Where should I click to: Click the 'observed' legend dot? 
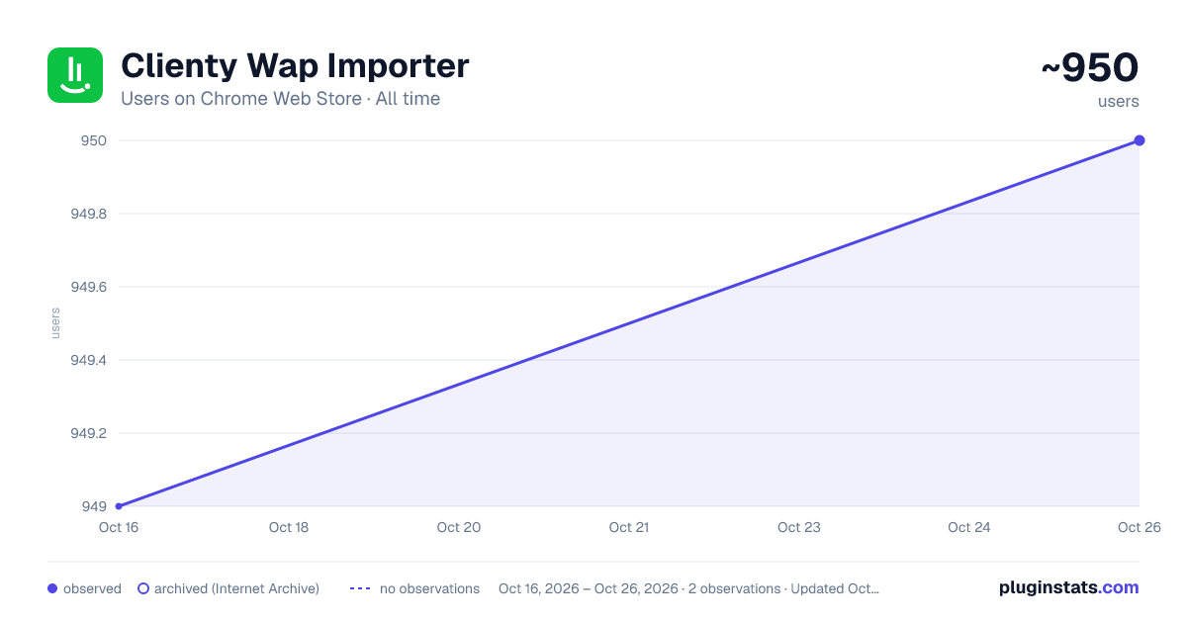(52, 588)
